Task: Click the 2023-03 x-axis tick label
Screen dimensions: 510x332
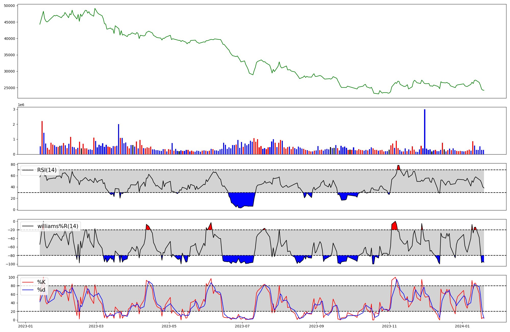Action: [x=96, y=326]
